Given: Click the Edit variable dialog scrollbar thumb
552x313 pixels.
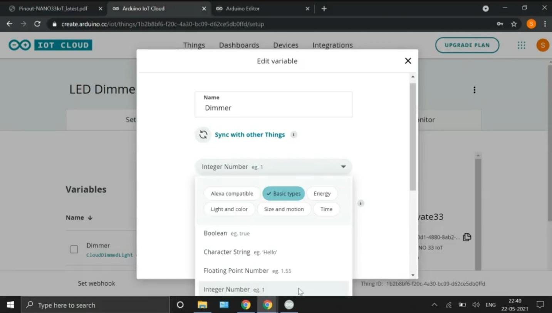Looking at the screenshot, I should click(x=413, y=137).
